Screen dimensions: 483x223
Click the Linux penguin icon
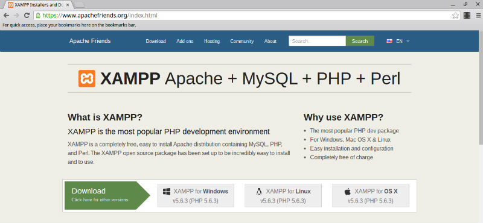(x=259, y=192)
